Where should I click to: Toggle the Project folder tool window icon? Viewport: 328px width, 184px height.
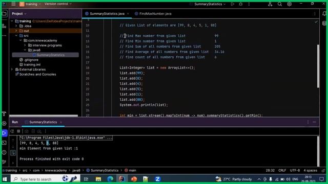tap(4, 14)
